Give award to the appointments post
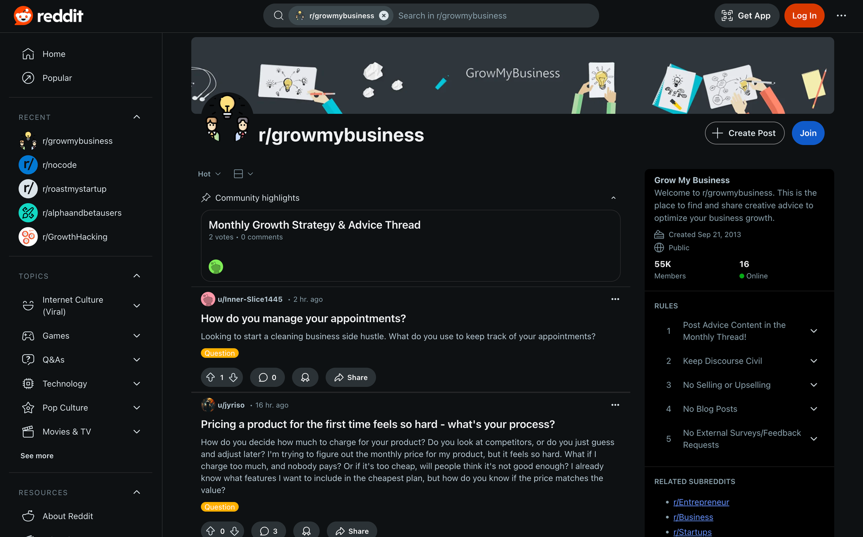863x537 pixels. coord(305,377)
